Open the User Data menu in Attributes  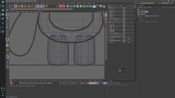pos(148,7)
